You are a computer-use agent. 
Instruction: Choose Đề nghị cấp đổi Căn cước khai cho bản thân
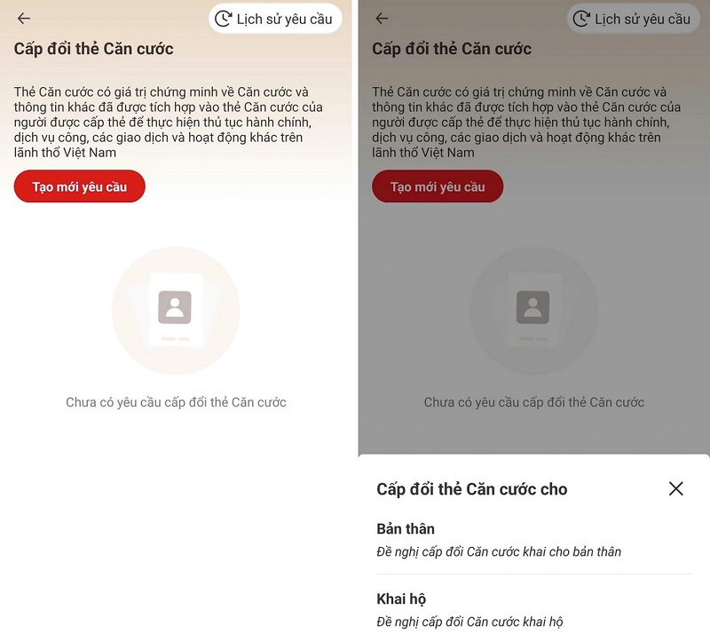pos(499,551)
